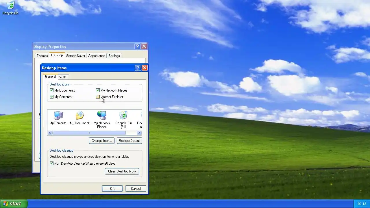The width and height of the screenshot is (370, 208).
Task: Click the right arrow of the icon list scrollbar
Action: [139, 133]
